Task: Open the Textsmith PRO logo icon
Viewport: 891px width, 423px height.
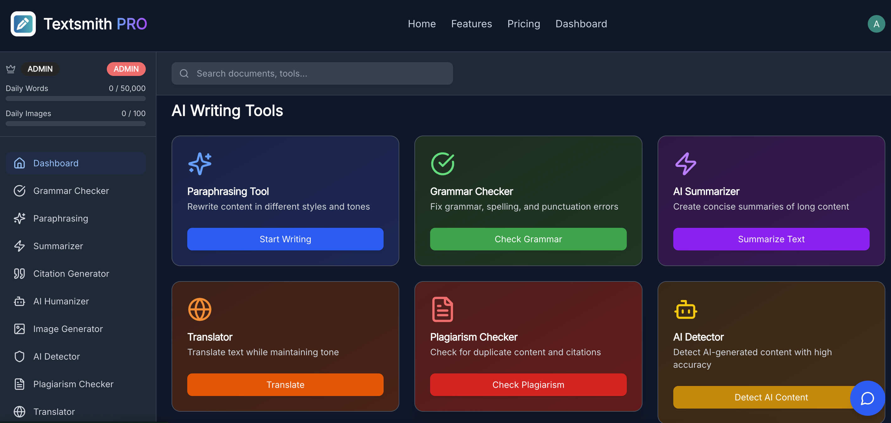Action: click(x=23, y=24)
